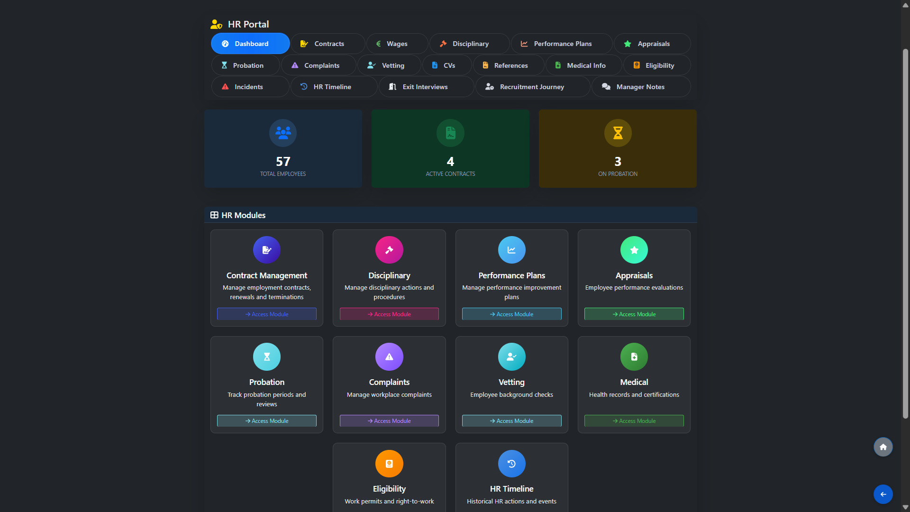Click 'Health records and certifications' description
The height and width of the screenshot is (512, 910).
(634, 394)
